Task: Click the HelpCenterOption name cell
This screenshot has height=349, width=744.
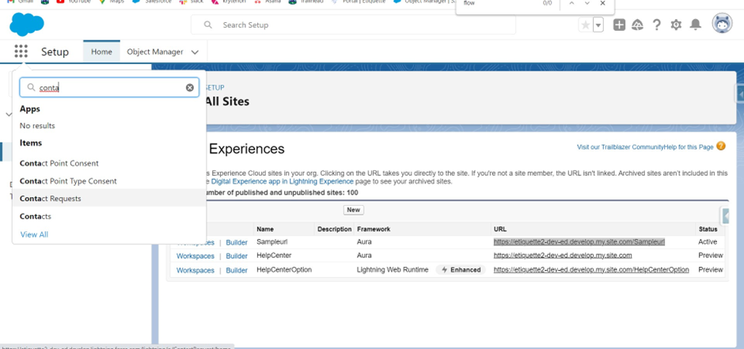Action: [284, 270]
